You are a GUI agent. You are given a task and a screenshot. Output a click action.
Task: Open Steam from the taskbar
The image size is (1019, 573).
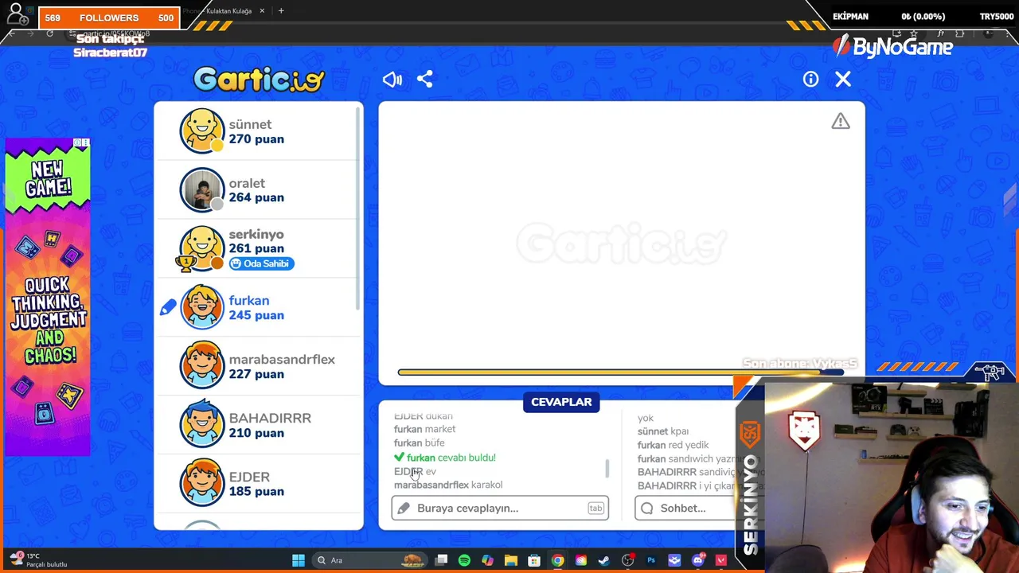pos(604,560)
